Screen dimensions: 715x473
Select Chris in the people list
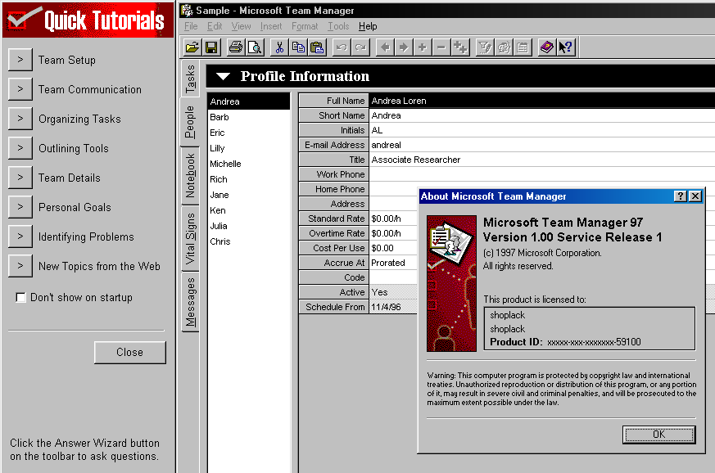click(249, 241)
